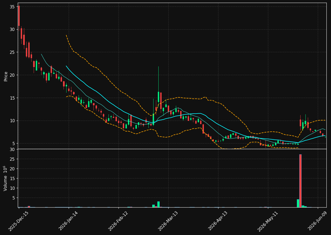Click the 35 price axis tick

click(12, 6)
